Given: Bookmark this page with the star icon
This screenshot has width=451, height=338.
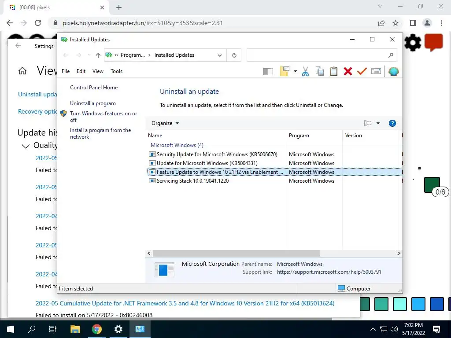Looking at the screenshot, I should (396, 23).
